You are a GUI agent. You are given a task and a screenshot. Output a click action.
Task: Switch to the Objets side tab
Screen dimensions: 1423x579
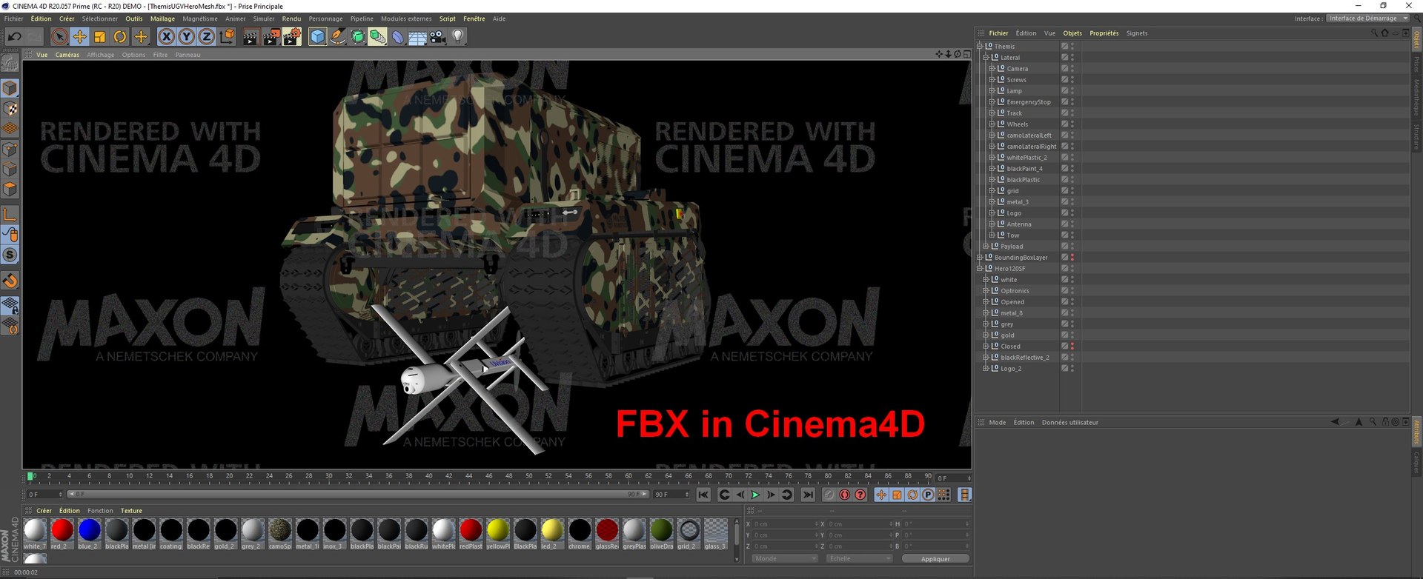pos(1416,40)
